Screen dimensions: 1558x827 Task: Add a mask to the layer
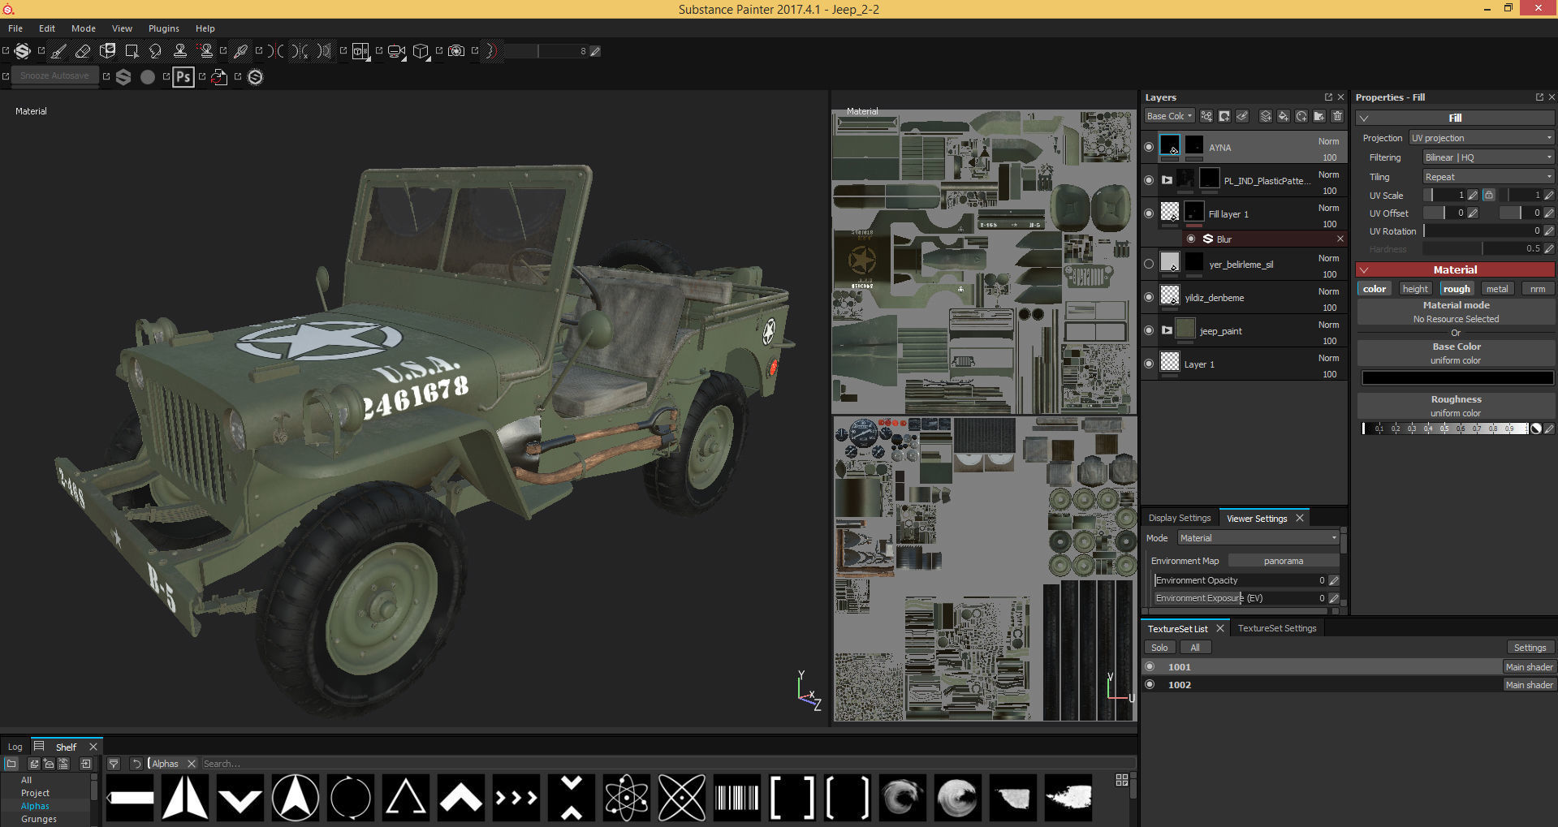pyautogui.click(x=1224, y=116)
